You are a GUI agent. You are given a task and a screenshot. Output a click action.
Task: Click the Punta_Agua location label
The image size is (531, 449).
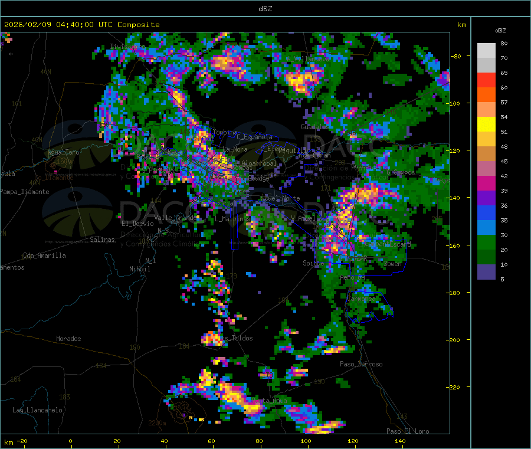coord(270,401)
